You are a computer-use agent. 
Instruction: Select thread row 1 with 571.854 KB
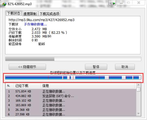point(71,91)
